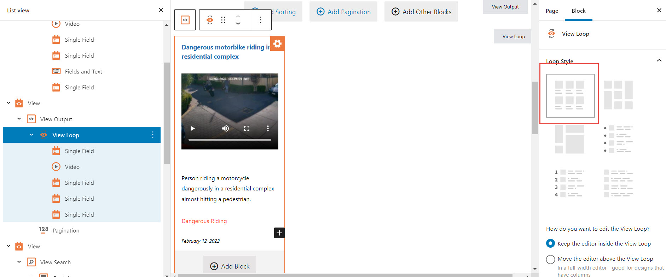666x277 pixels.
Task: Select the Pagination list item
Action: 82,230
